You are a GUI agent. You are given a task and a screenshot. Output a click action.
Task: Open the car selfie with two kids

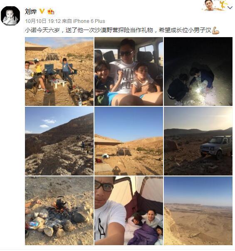(129, 72)
